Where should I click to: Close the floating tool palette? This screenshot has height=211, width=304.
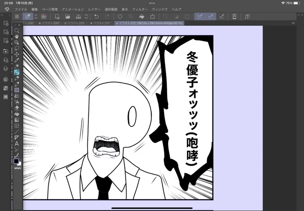coord(19,25)
